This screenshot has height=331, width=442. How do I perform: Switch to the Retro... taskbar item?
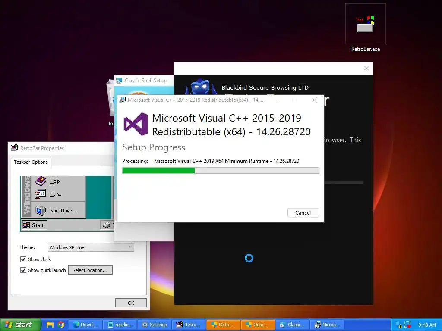pos(189,325)
